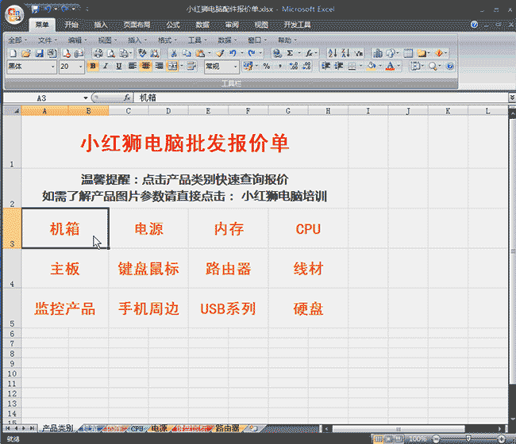
Task: Open the 格式 classic menu
Action: tap(167, 40)
